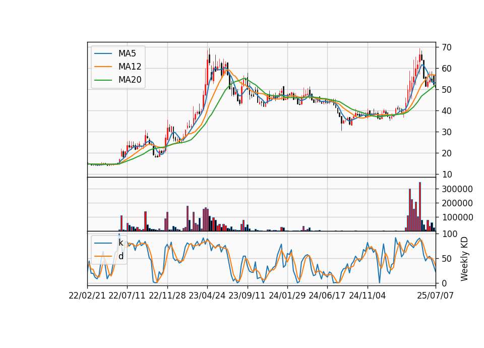
Task: Click the 10 price axis tick
Action: coord(447,175)
